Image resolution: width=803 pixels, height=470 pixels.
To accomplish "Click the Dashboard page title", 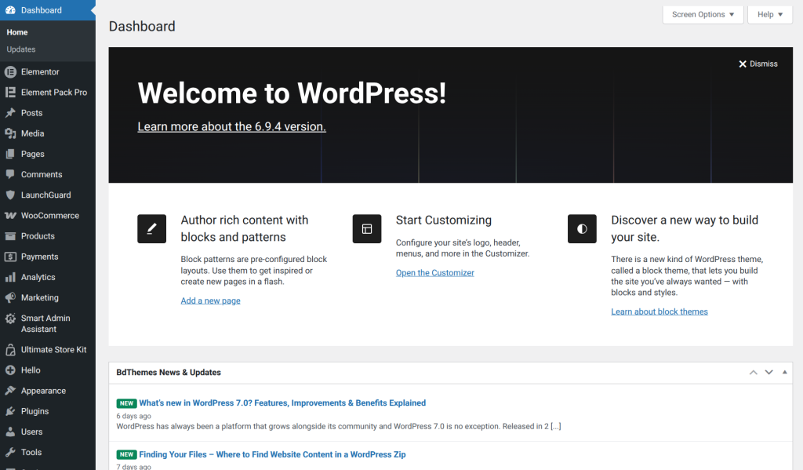I will 142,27.
